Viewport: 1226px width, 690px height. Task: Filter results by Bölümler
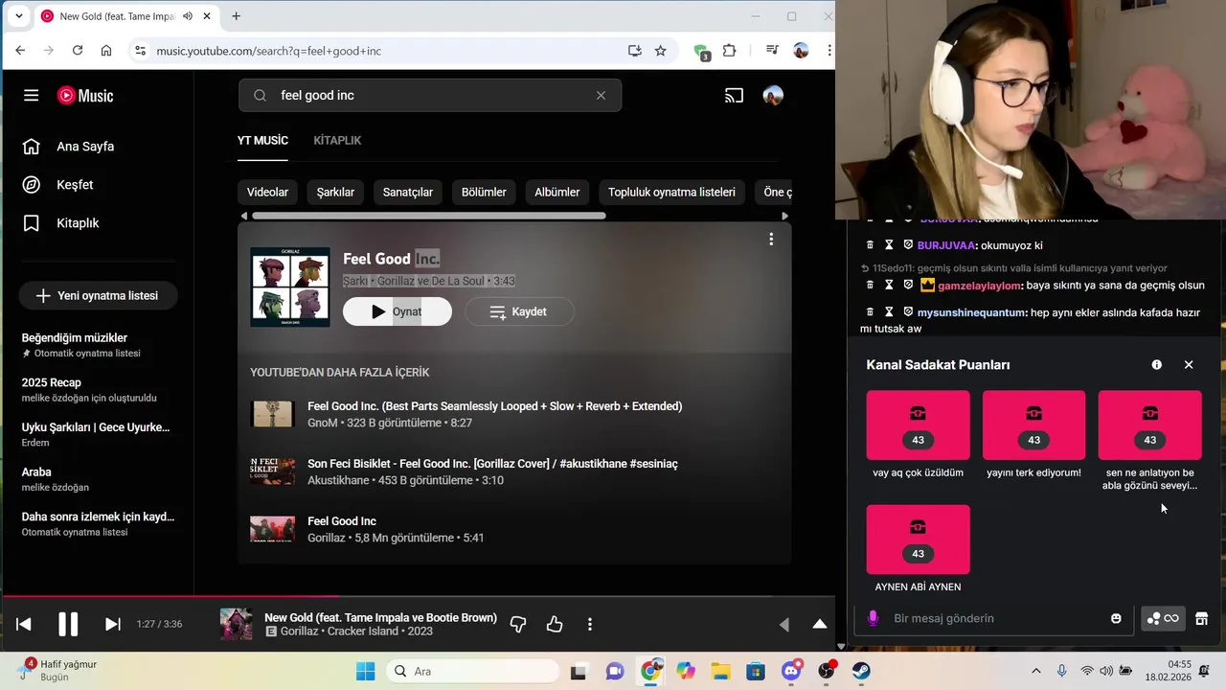point(484,193)
